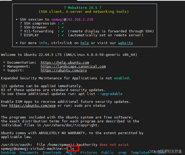Click the 'SSH-browser' checkmark
The image size is (185, 155).
pos(63,27)
